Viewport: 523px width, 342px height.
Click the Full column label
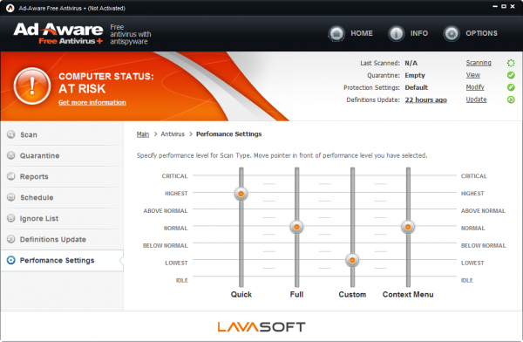pyautogui.click(x=296, y=294)
